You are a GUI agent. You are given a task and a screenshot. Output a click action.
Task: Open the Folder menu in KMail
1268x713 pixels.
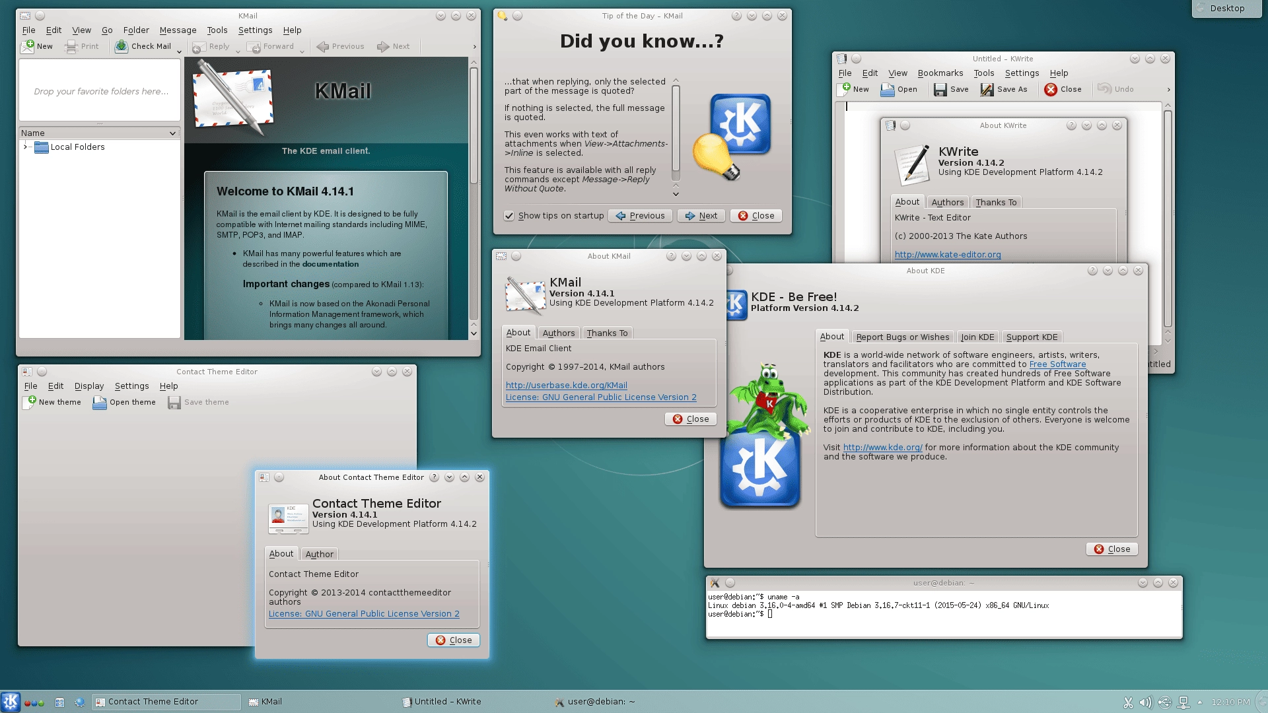coord(136,30)
